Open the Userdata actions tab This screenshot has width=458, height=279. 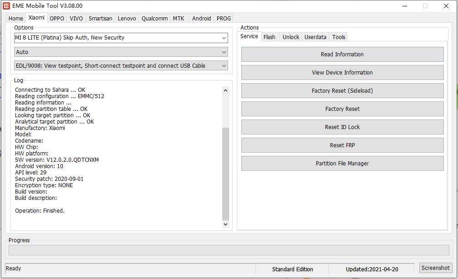pos(316,37)
